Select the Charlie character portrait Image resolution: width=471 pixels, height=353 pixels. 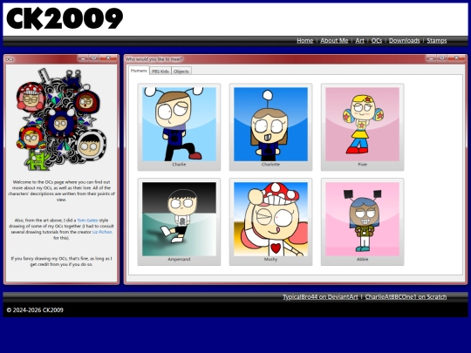click(x=179, y=125)
